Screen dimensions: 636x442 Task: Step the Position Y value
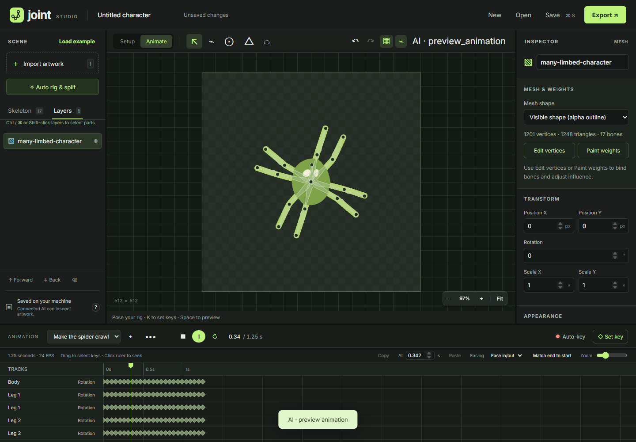pyautogui.click(x=615, y=226)
